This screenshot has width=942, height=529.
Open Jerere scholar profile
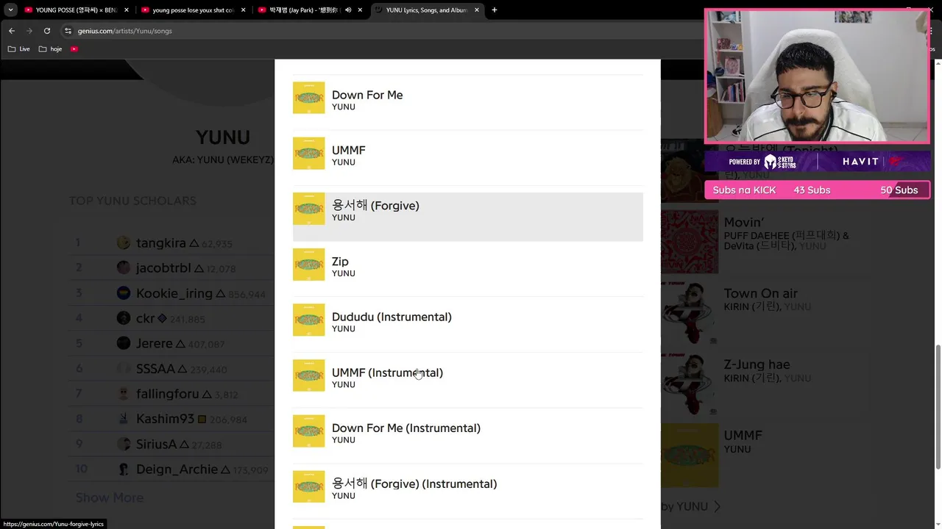(x=155, y=343)
